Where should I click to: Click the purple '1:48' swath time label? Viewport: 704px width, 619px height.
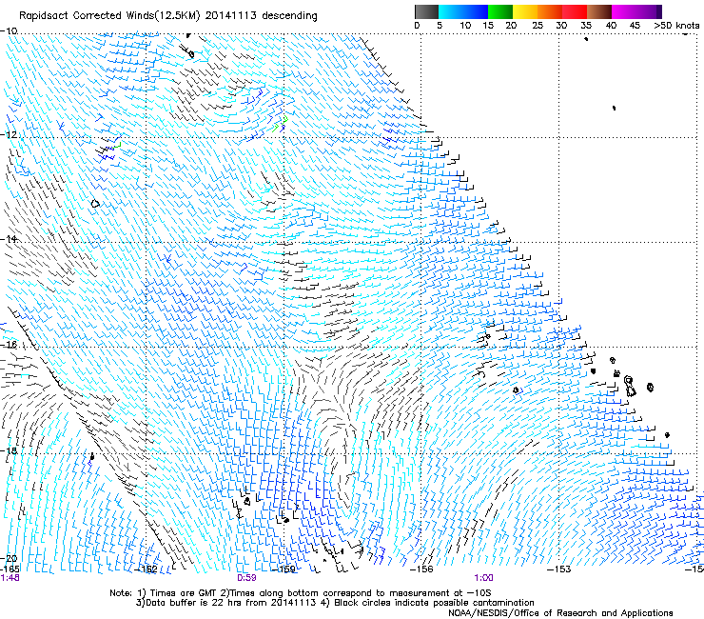pyautogui.click(x=10, y=578)
